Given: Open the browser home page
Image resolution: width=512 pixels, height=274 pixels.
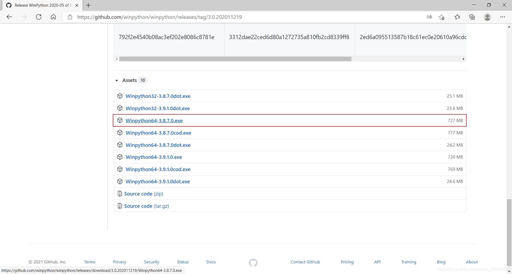Looking at the screenshot, I should point(53,17).
